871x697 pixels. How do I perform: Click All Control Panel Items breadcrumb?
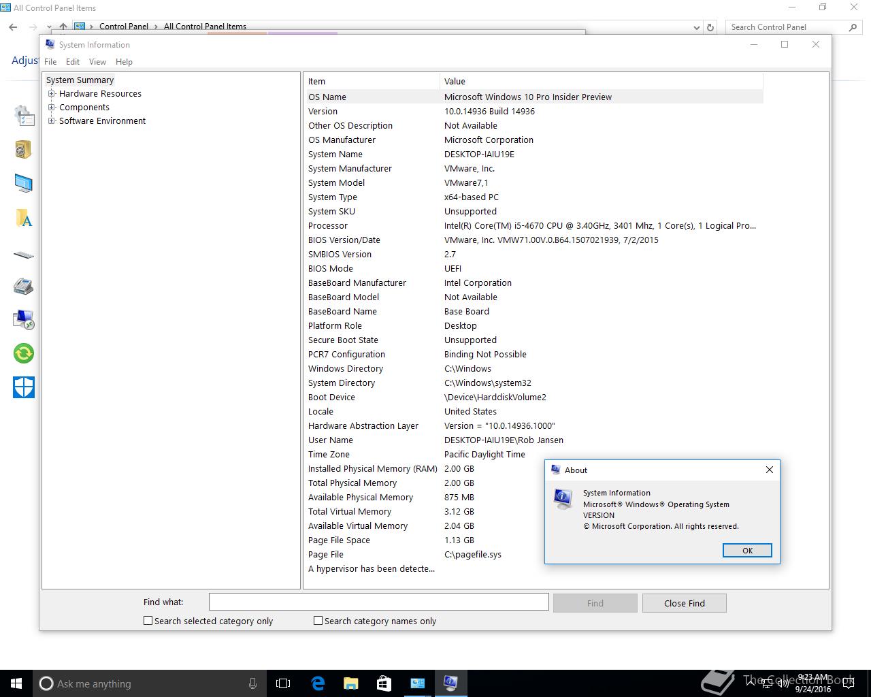pyautogui.click(x=205, y=27)
